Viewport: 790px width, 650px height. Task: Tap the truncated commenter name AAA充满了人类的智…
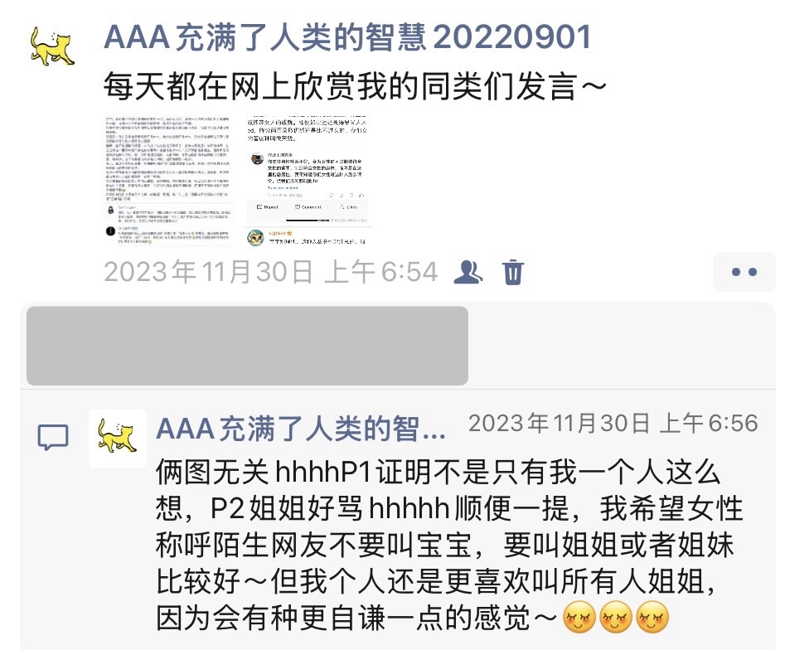301,429
